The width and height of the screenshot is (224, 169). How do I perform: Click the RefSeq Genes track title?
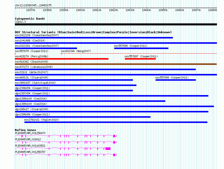coord(25,130)
